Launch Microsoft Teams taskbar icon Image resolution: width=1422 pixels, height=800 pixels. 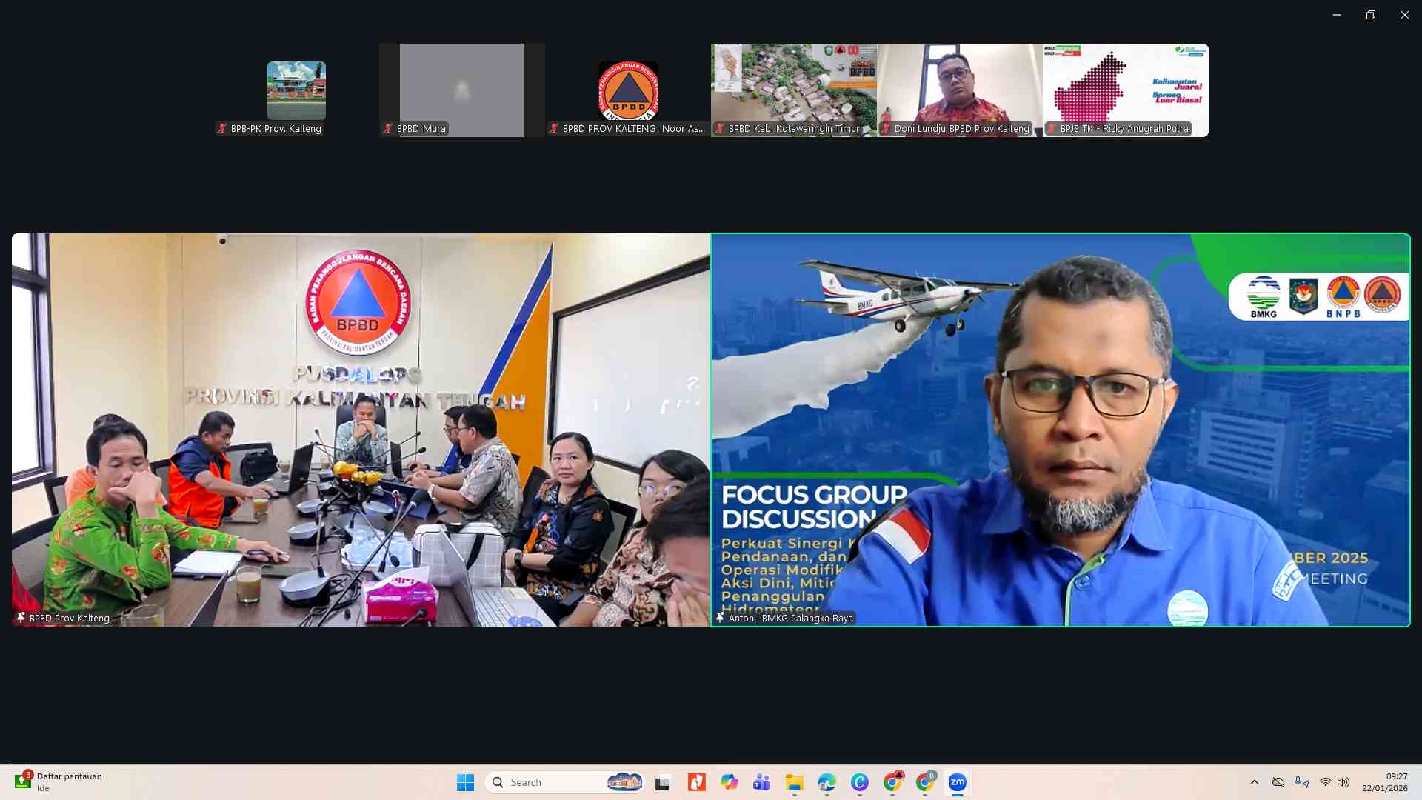[x=761, y=782]
